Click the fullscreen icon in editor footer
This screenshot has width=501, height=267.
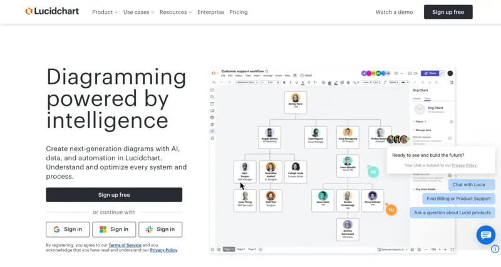(452, 249)
